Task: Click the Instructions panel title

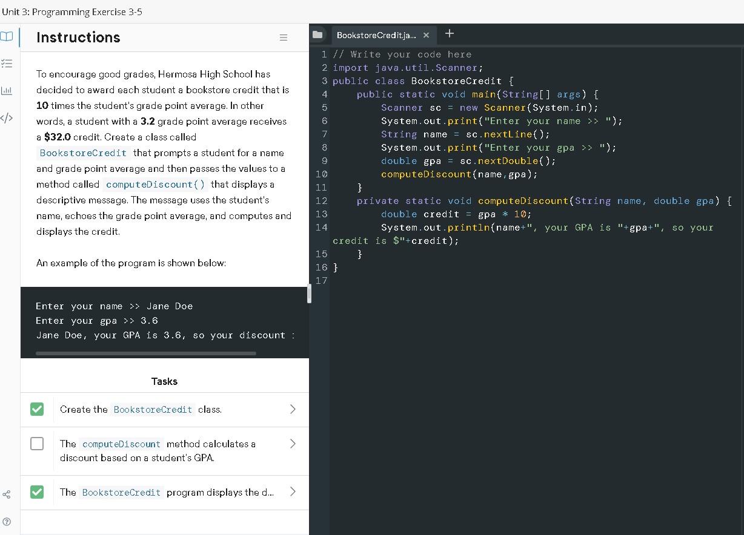Action: [x=78, y=38]
